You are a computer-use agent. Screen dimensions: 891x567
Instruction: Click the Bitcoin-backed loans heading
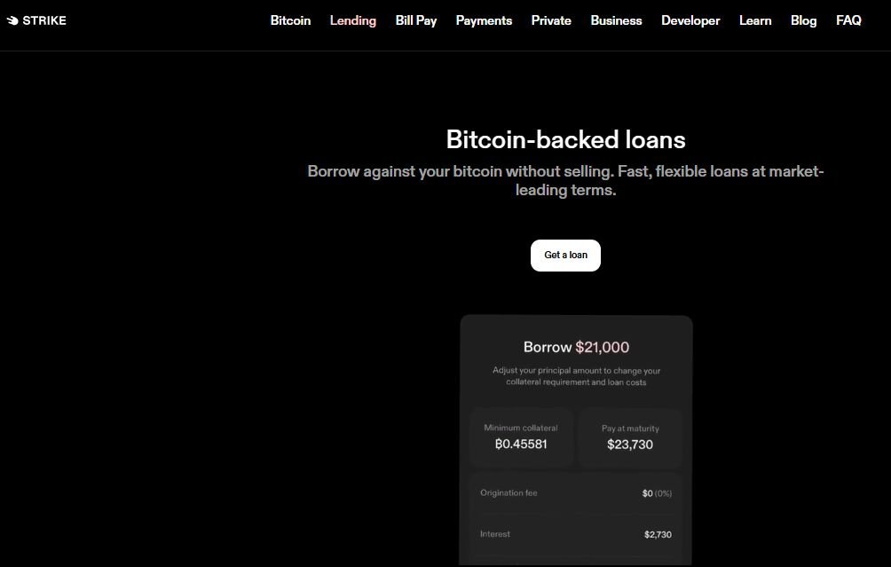[565, 139]
